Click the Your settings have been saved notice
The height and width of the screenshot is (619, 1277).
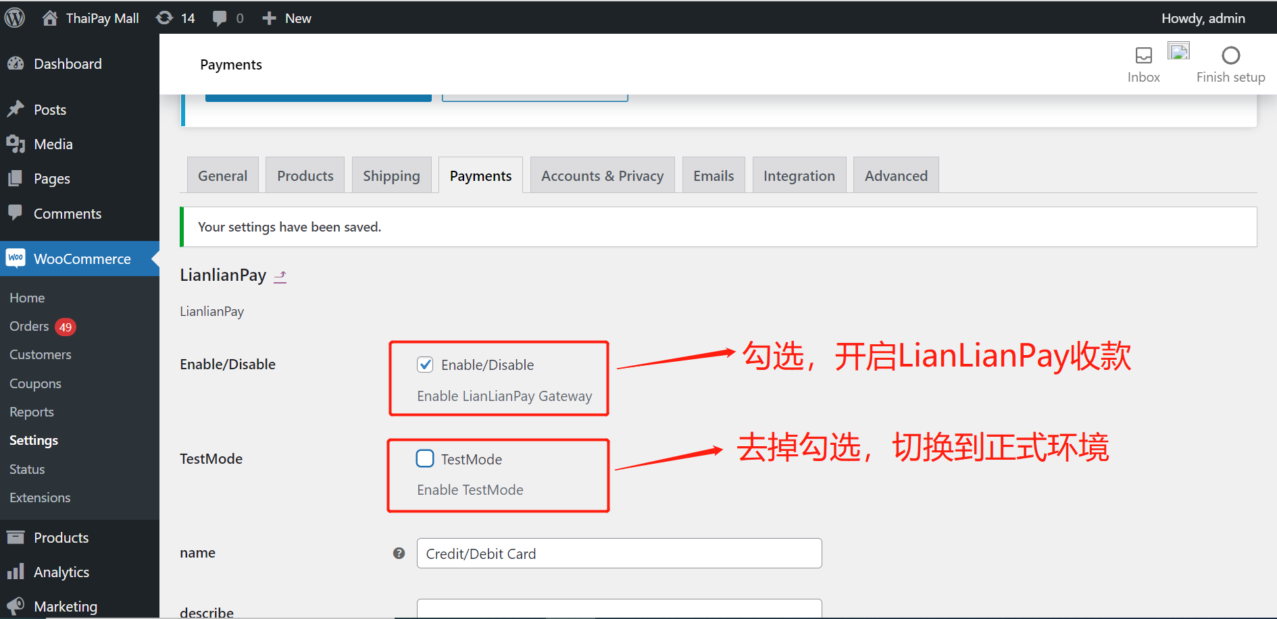point(718,227)
